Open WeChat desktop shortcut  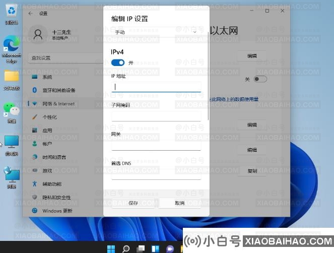[x=12, y=113]
